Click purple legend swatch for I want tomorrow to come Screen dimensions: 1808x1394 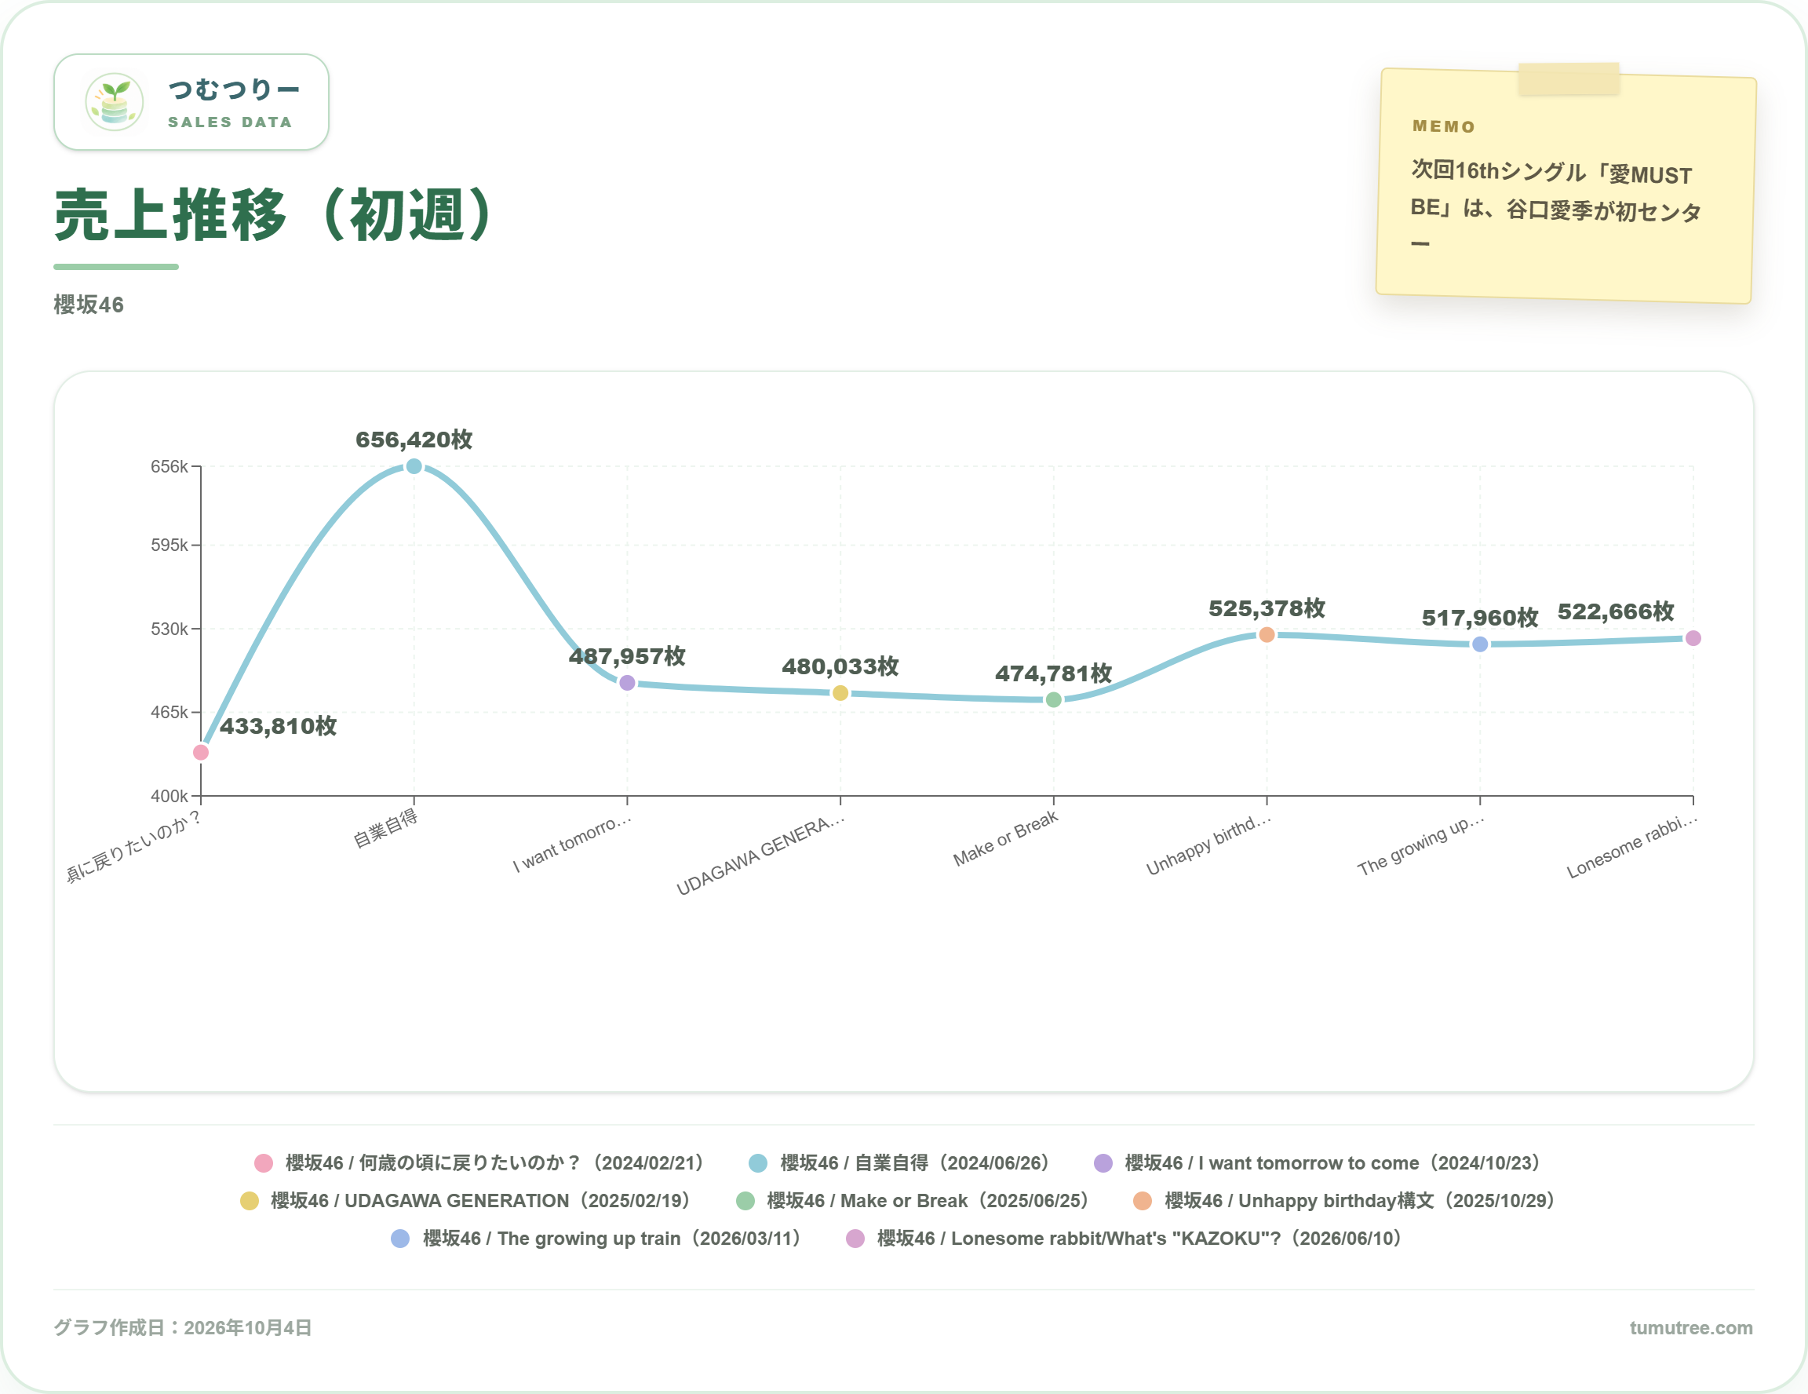tap(1103, 1163)
